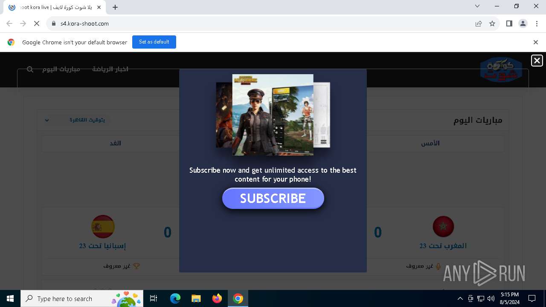The height and width of the screenshot is (307, 546).
Task: Click the taskbar search box
Action: coord(83,298)
